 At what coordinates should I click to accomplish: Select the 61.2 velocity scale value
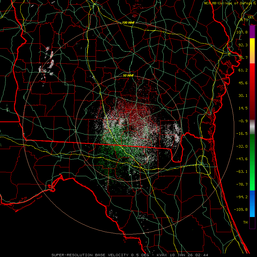click(243, 70)
